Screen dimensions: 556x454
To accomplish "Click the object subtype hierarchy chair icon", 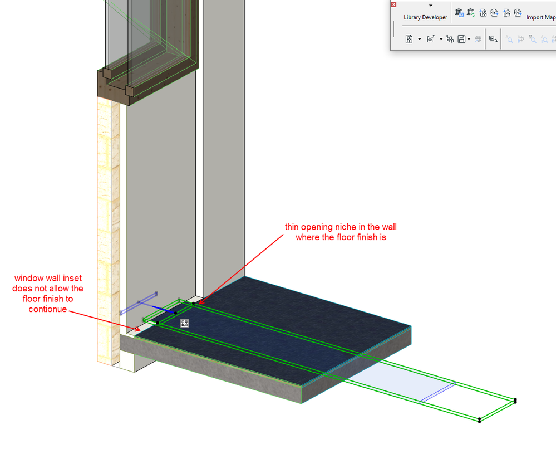I will tap(450, 39).
